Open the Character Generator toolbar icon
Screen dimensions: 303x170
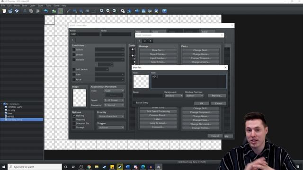(x=150, y=11)
